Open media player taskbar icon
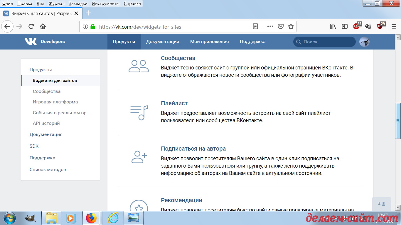Screen dimensions: 401x225 pyautogui.click(x=70, y=218)
